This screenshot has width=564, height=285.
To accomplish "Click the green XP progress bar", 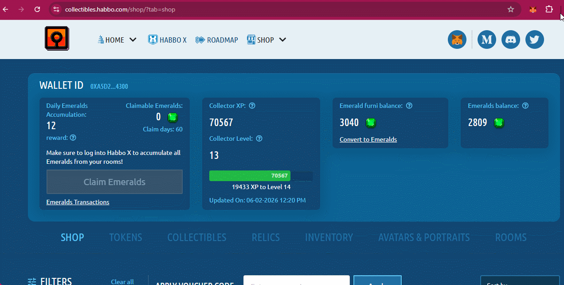I will [250, 176].
